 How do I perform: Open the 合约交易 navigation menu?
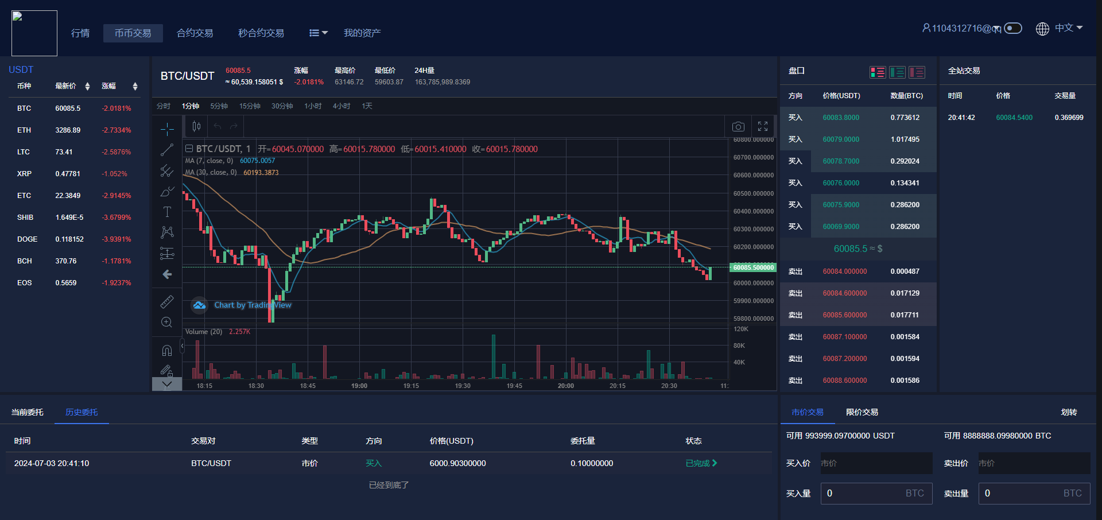[195, 33]
